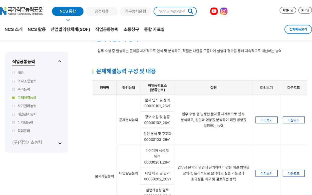
Task: Click the 문제 인식 및 정의 00030101_26v1 cell
Action: pyautogui.click(x=157, y=103)
